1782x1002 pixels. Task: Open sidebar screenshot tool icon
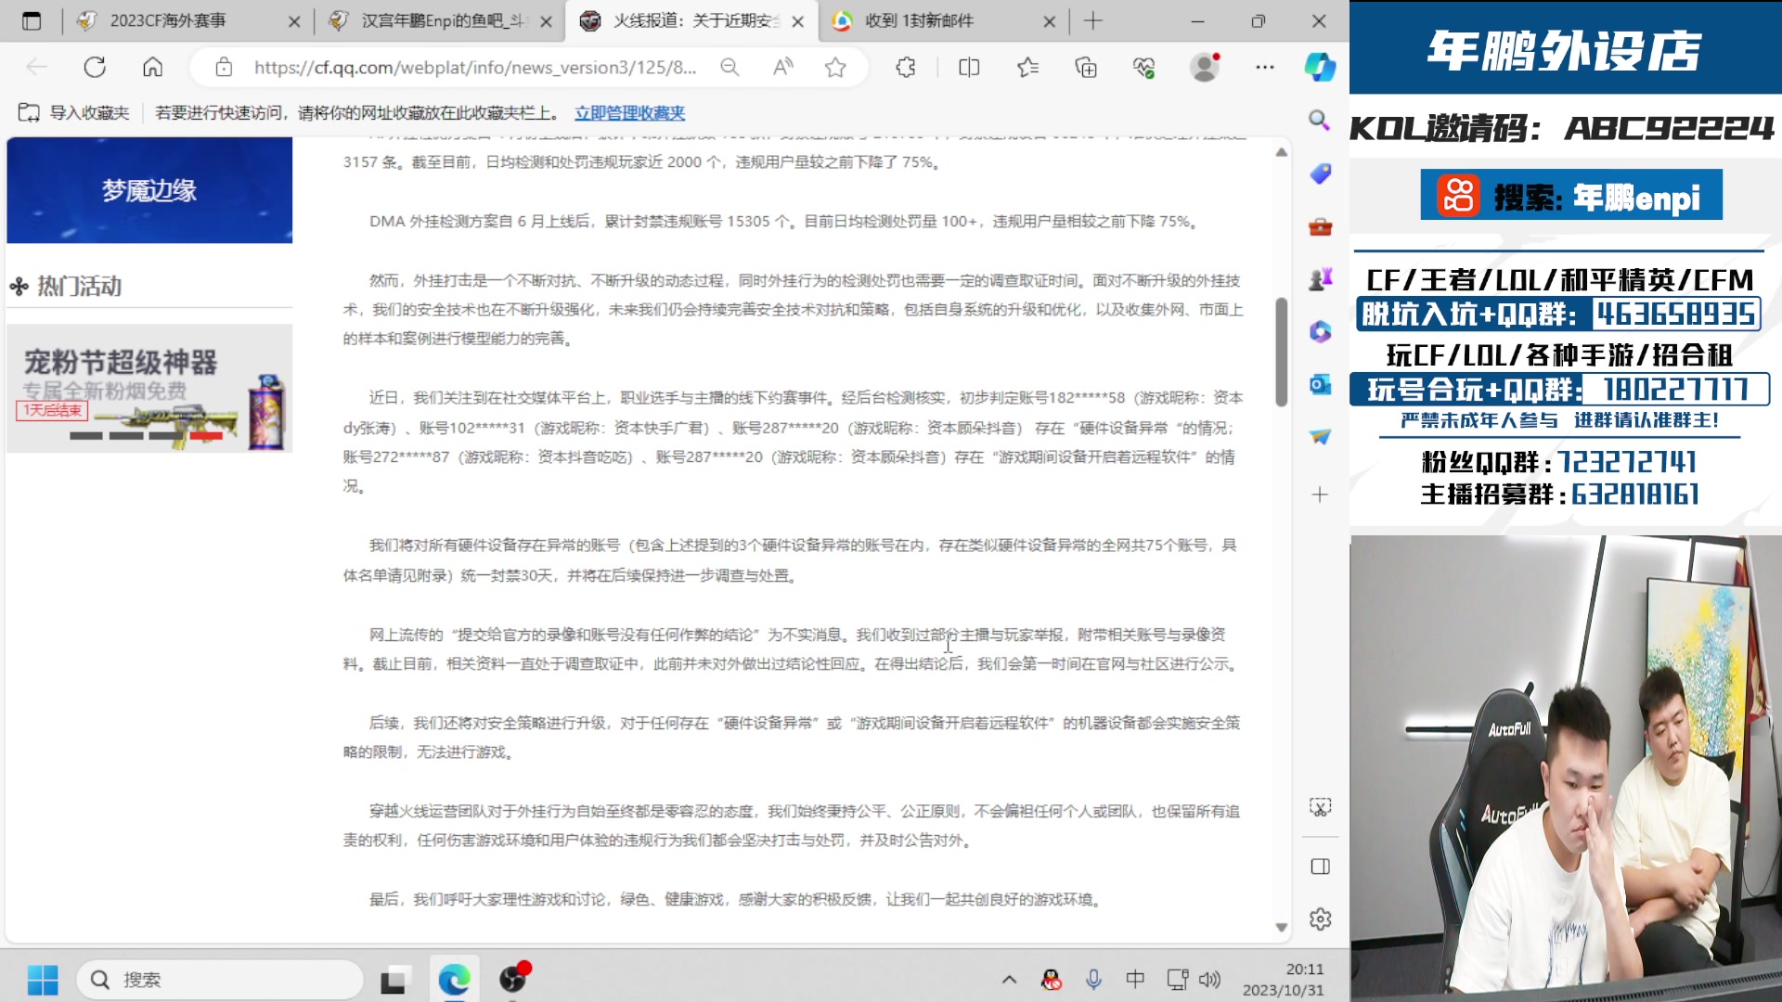point(1320,807)
